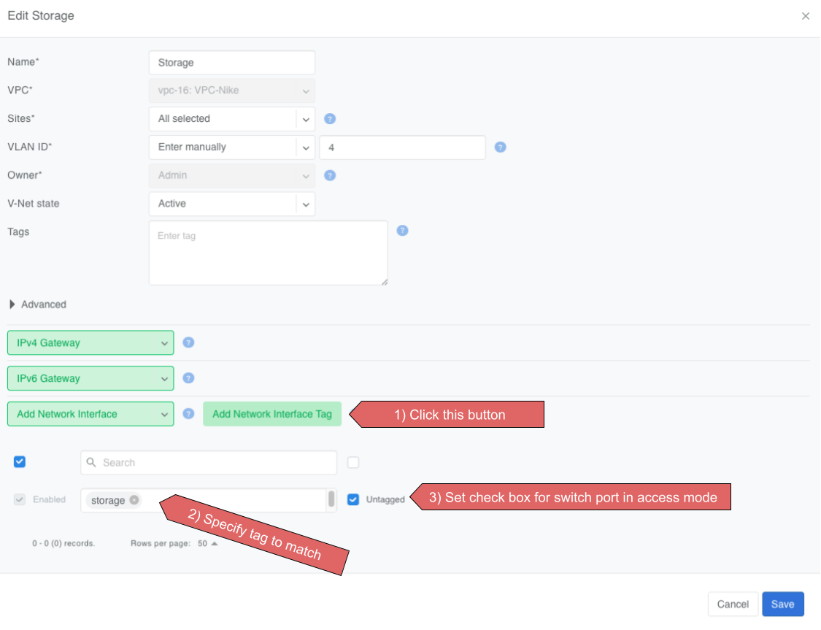Click the magnifier icon in the search box
Viewport: 821px width, 630px height.
pyautogui.click(x=90, y=462)
